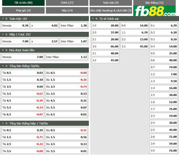
Task: Pick correct score 1:1 at 6.70
Action: point(135,32)
